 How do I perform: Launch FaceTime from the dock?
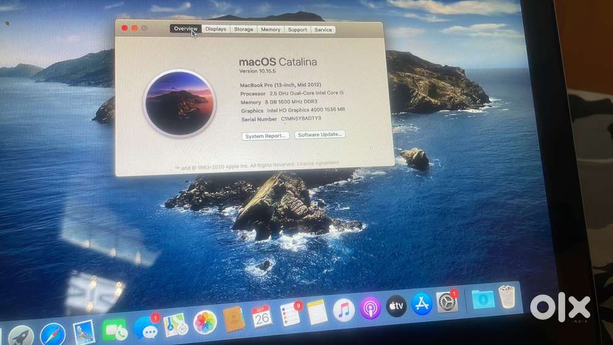point(114,330)
